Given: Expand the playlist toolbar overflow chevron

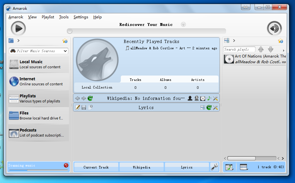Looking at the screenshot, I should (x=283, y=50).
